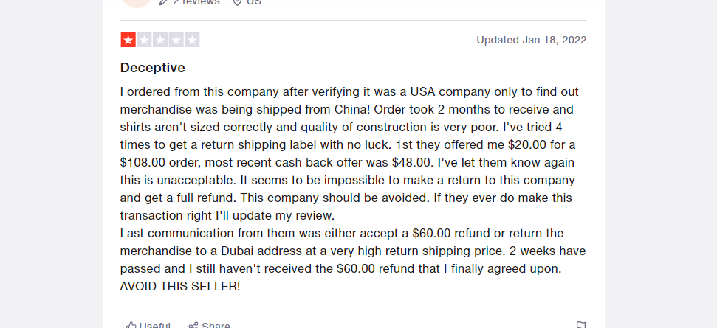Click the second grey rating star

[144, 40]
